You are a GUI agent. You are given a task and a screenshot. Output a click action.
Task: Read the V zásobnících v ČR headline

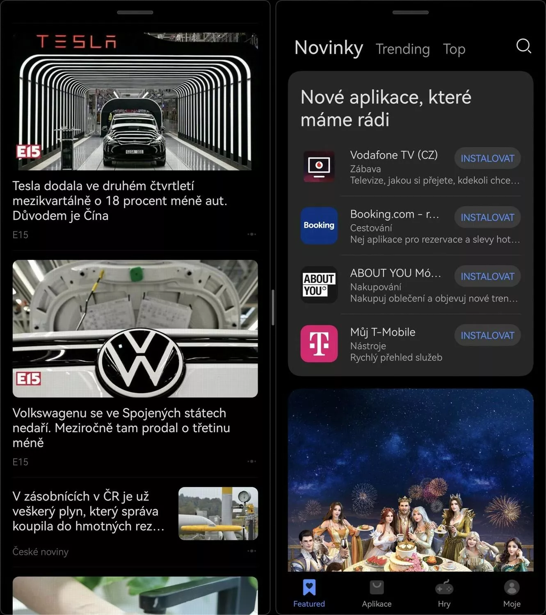pos(88,511)
